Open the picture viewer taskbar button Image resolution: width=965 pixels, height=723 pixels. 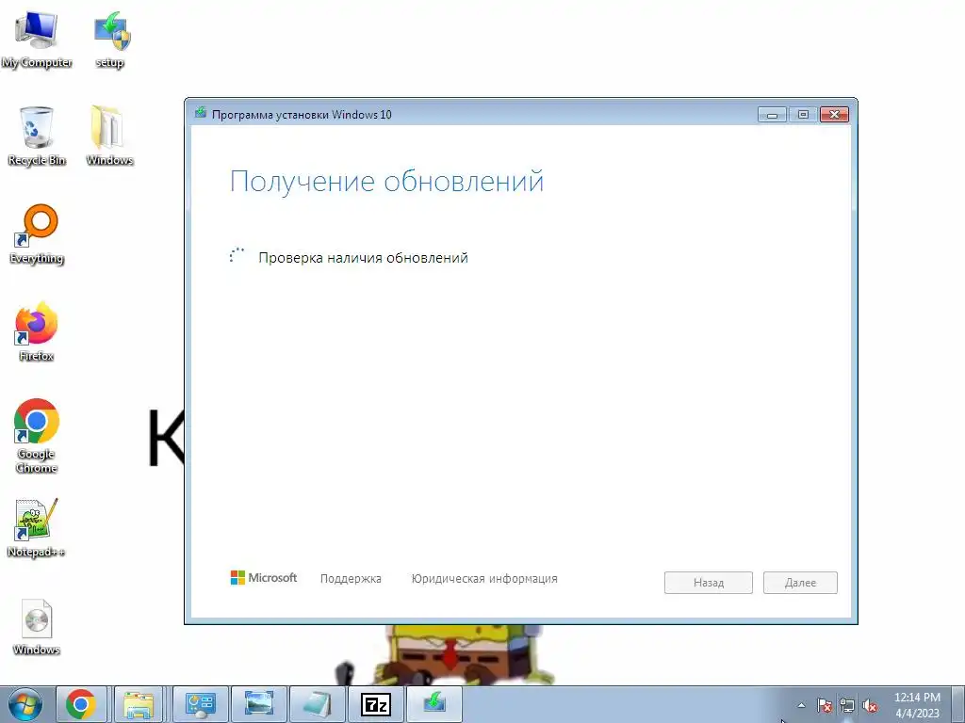pyautogui.click(x=258, y=704)
